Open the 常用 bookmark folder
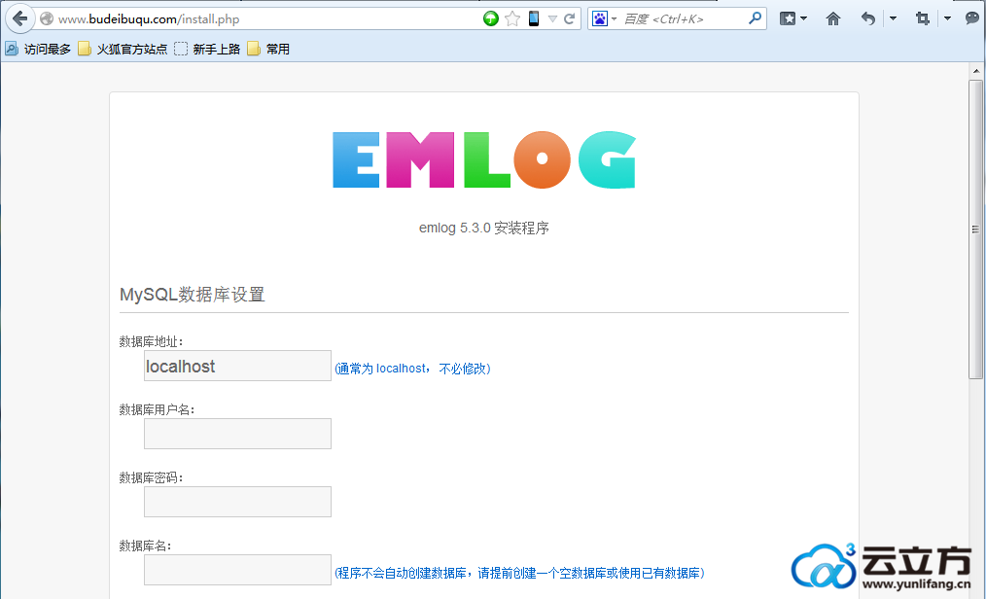The image size is (986, 599). (x=268, y=49)
